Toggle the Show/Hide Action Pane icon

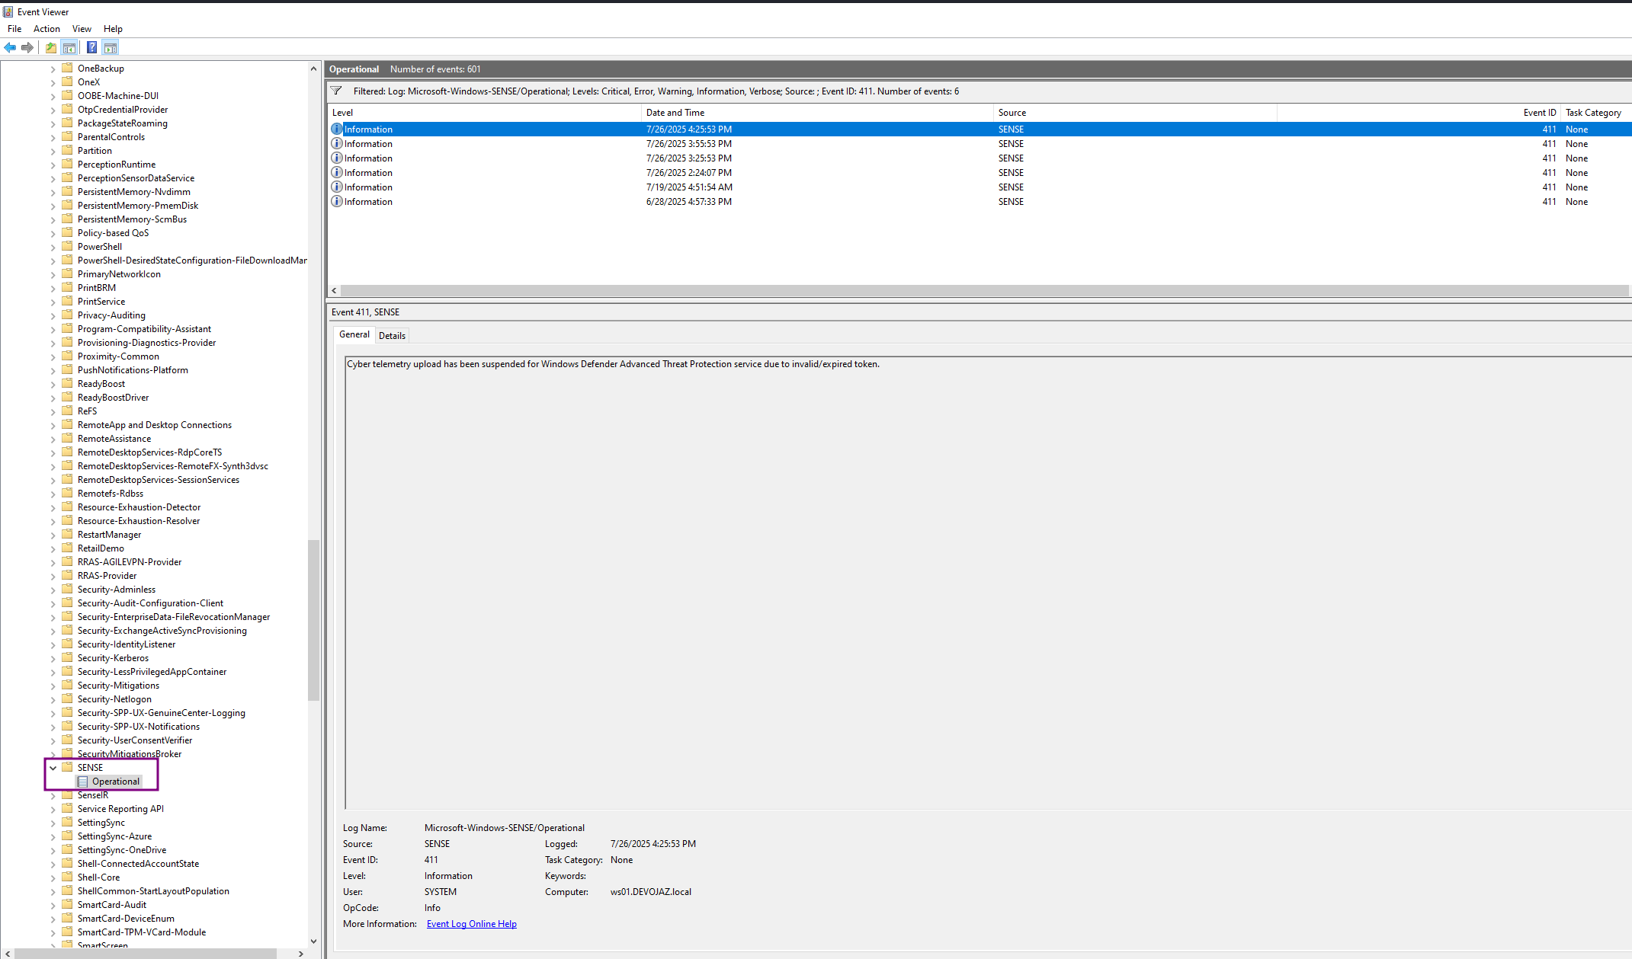click(x=111, y=47)
